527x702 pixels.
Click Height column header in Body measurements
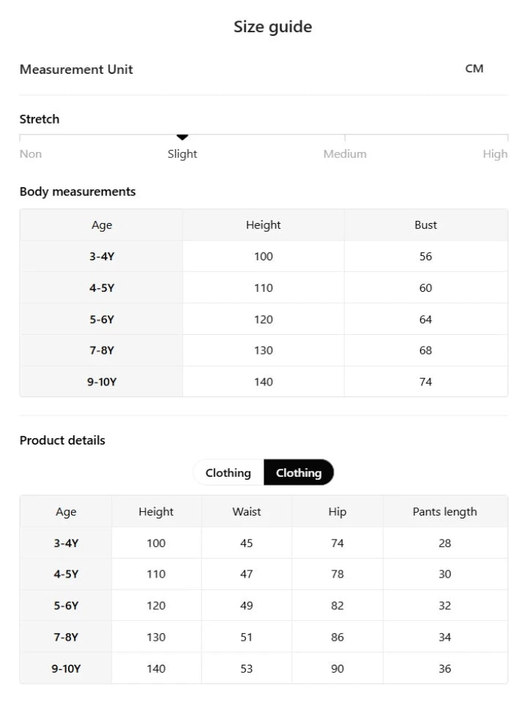coord(263,224)
